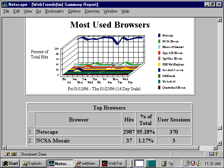224x168 pixels.
Task: Click the NCSA Mosaic legend swatch
Action: click(159, 41)
